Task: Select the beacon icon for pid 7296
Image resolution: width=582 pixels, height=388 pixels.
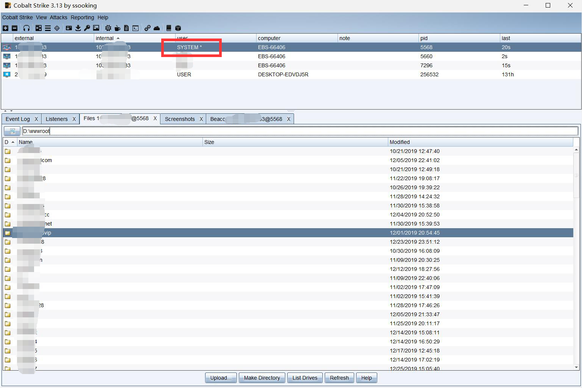Action: 7,65
